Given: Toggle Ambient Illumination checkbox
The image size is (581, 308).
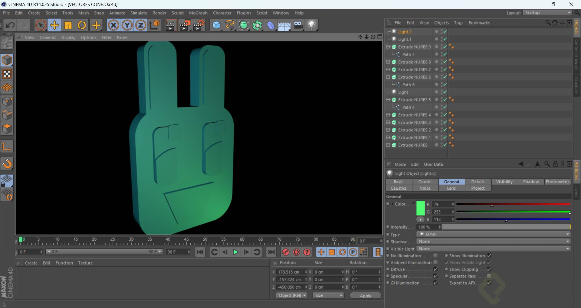Looking at the screenshot, I should [x=435, y=262].
